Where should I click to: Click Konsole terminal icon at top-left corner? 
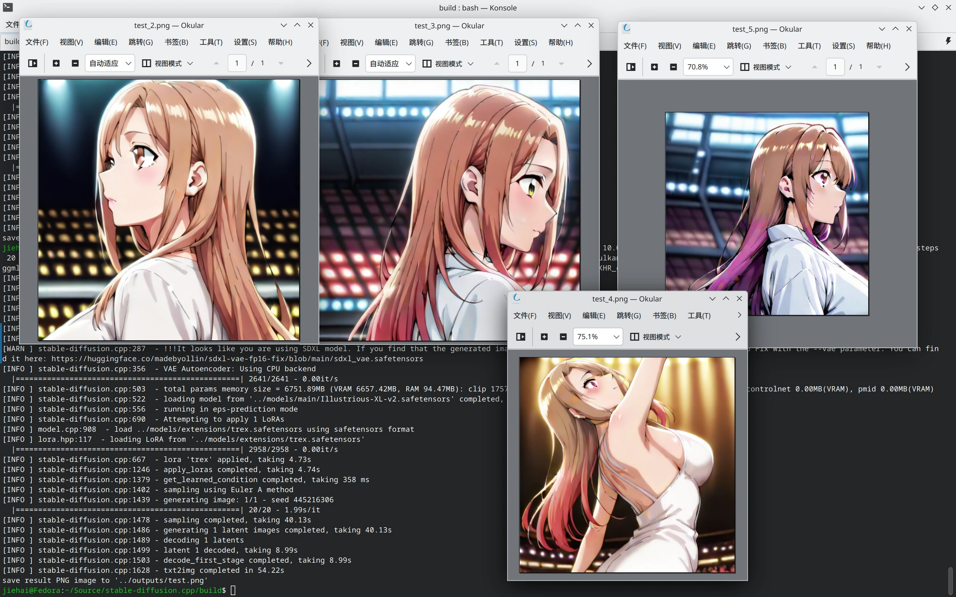[x=7, y=7]
